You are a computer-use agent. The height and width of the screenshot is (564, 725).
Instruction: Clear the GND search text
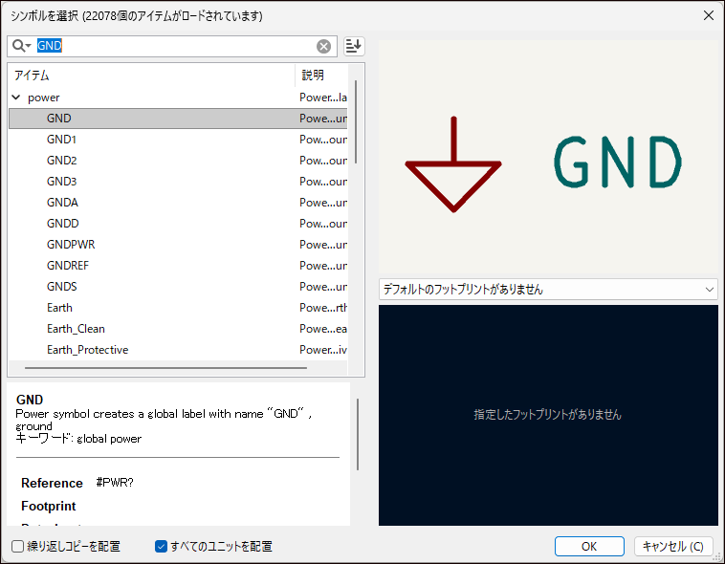(x=324, y=46)
